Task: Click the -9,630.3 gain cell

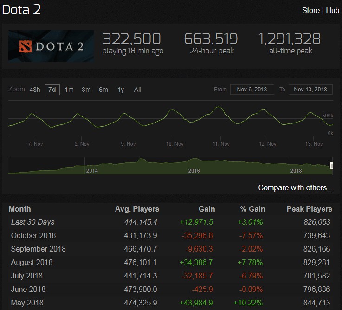Action: (x=199, y=249)
